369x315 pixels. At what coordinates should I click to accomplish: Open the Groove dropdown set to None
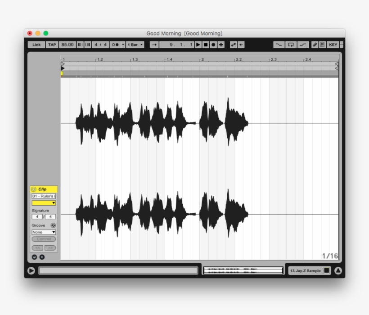click(x=44, y=232)
